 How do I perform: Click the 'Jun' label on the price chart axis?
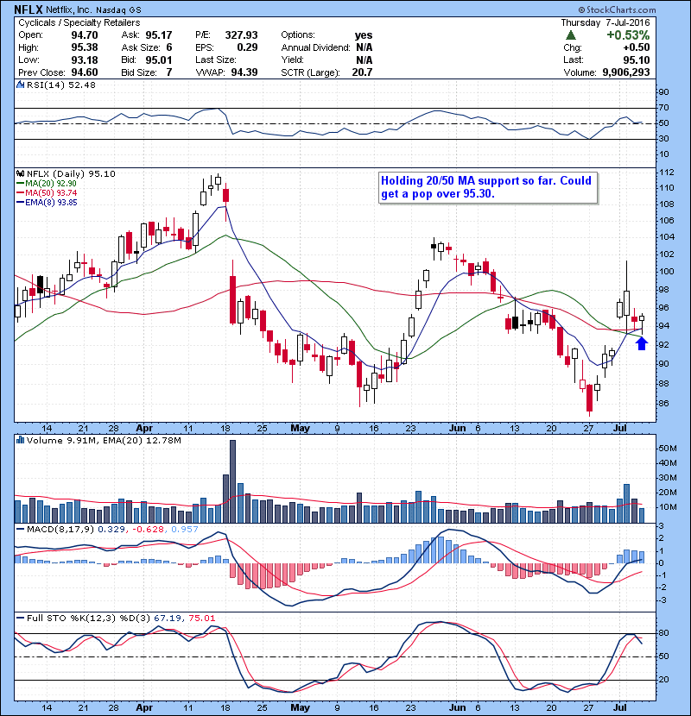tap(457, 429)
